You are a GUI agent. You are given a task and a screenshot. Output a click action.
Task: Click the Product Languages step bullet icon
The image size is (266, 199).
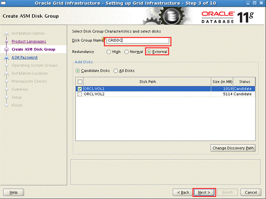pyautogui.click(x=7, y=41)
